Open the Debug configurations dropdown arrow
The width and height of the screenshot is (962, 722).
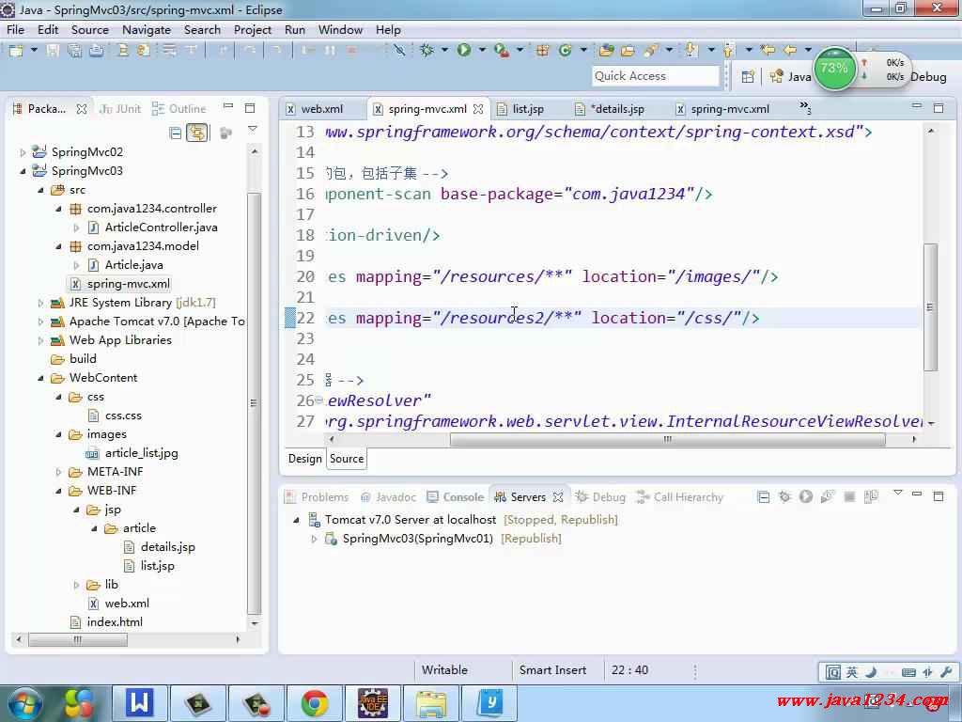(x=444, y=51)
